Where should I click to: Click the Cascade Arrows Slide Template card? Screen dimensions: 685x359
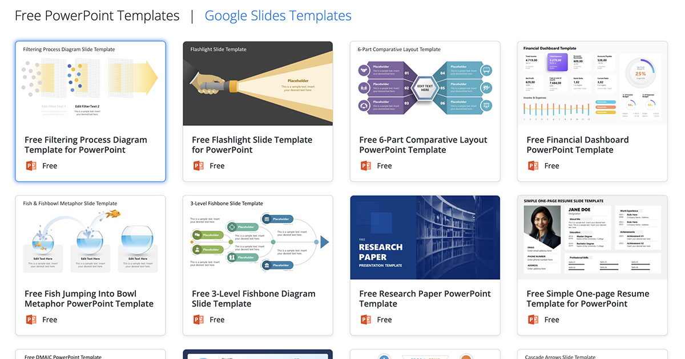click(x=592, y=354)
